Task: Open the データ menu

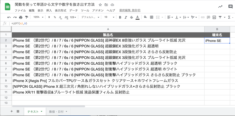Action: tap(73, 10)
